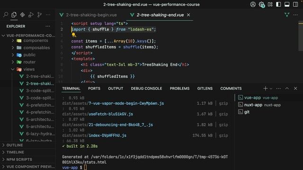Close the terminal panel
The height and width of the screenshot is (170, 303).
point(295,88)
